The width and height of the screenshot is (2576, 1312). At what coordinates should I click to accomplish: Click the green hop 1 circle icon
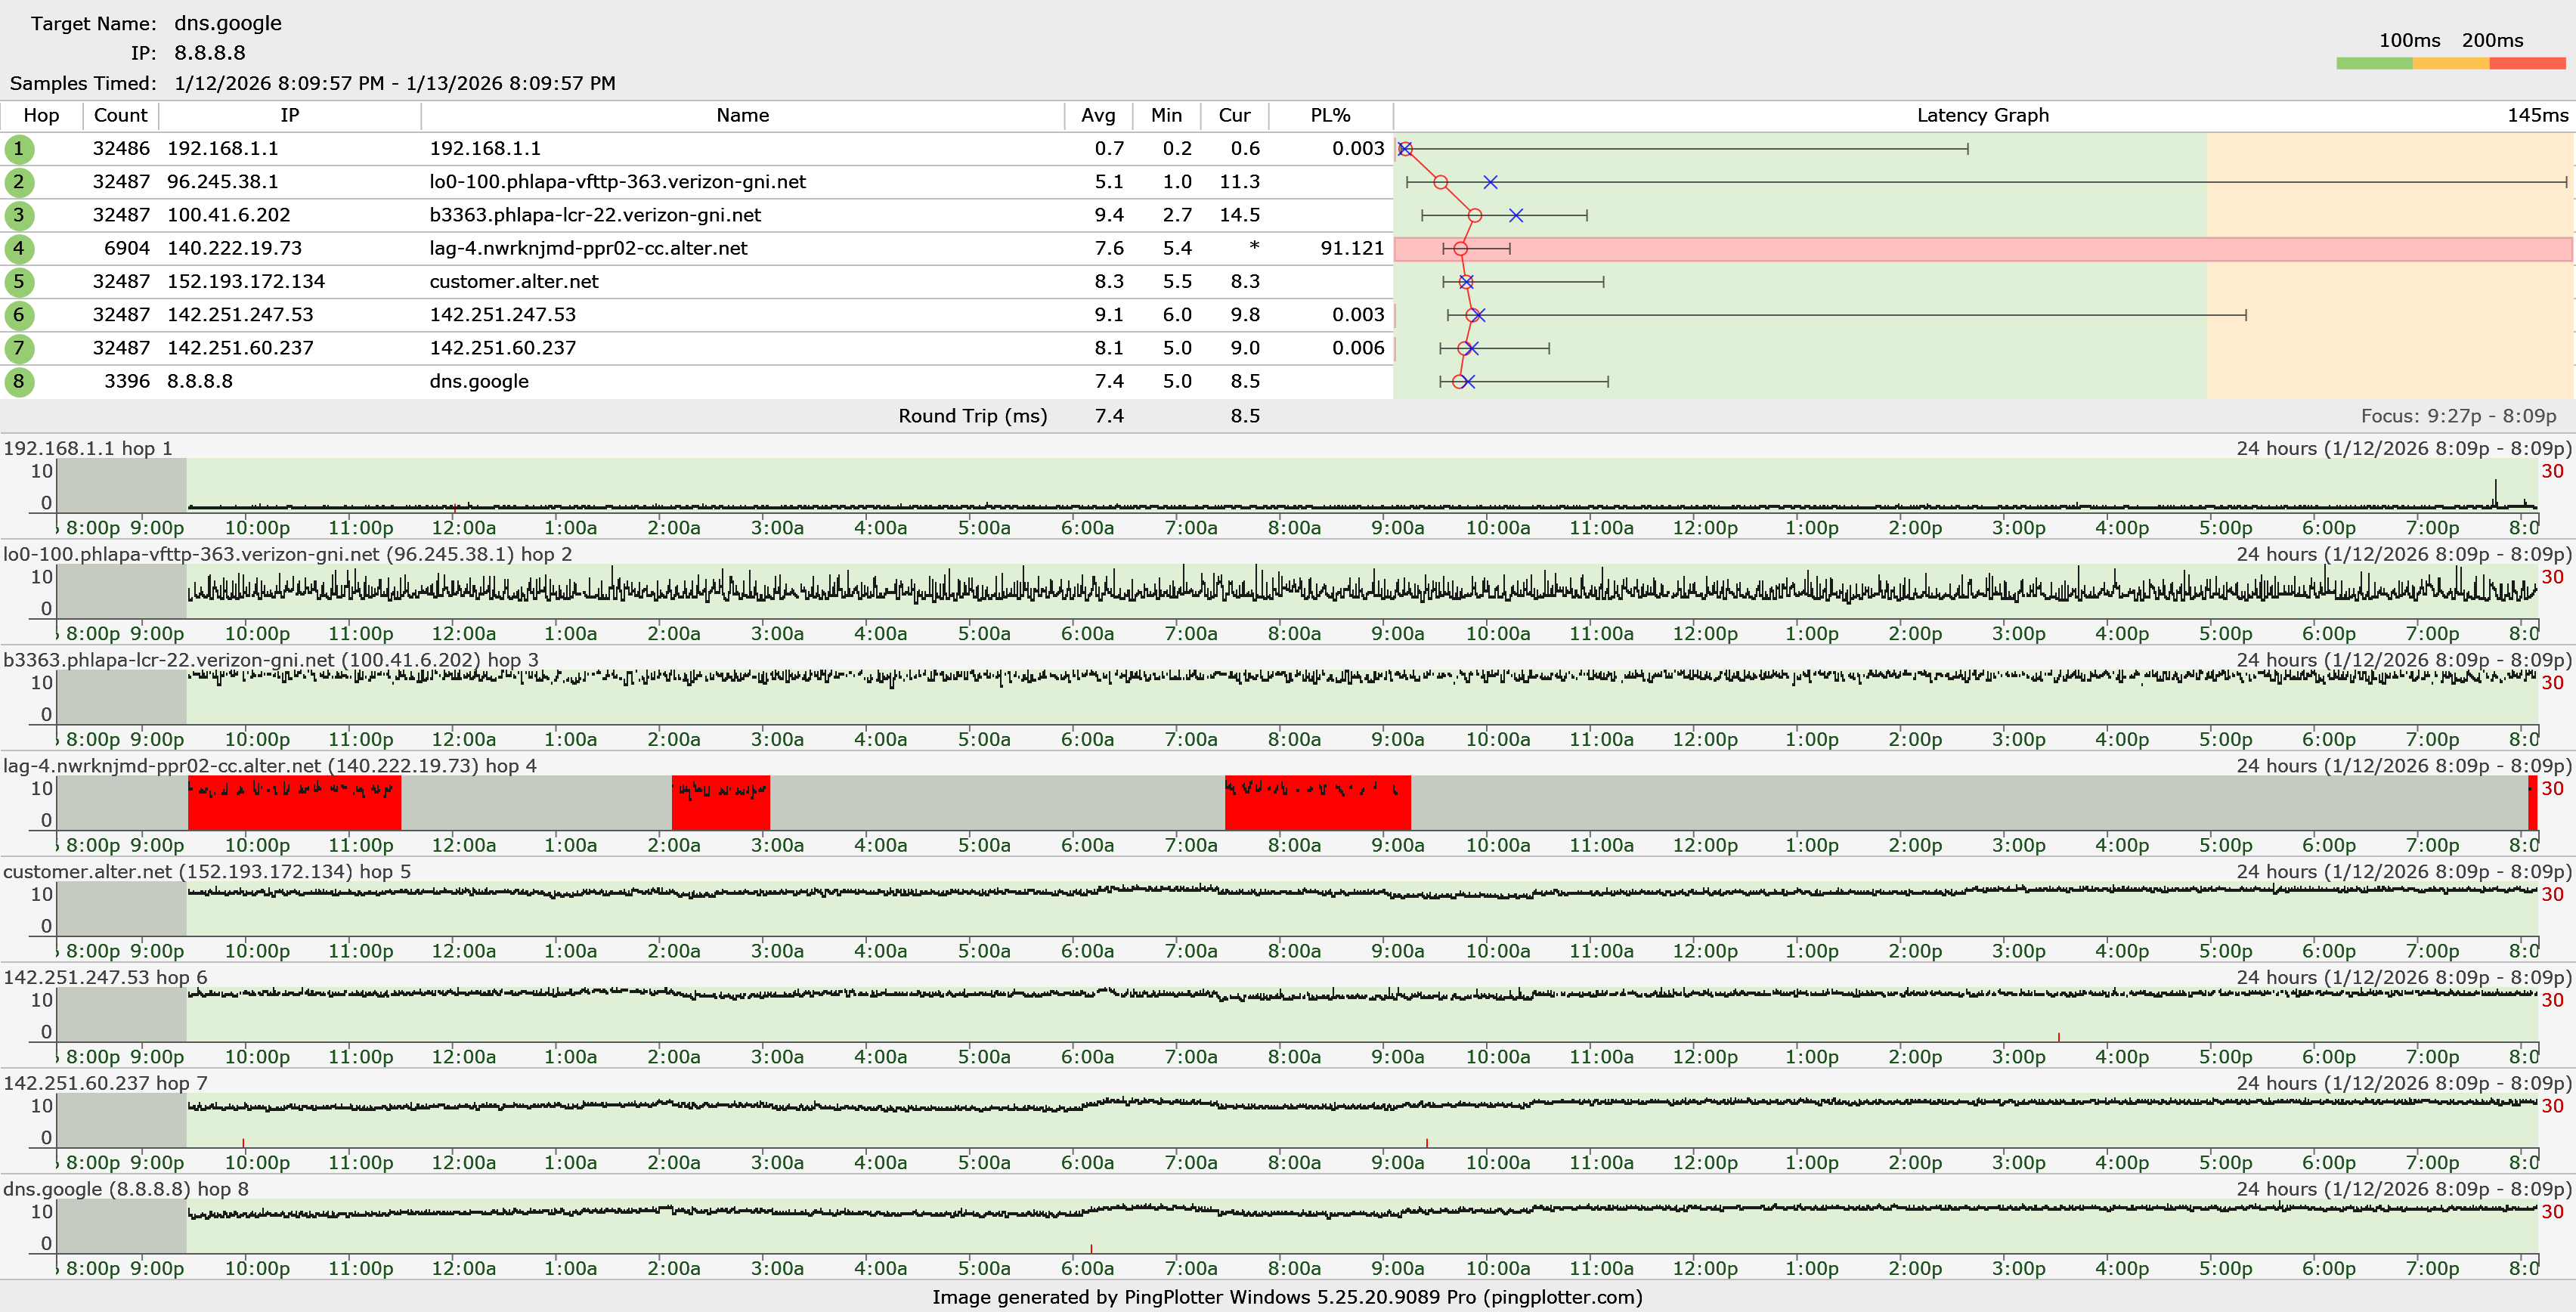(19, 149)
